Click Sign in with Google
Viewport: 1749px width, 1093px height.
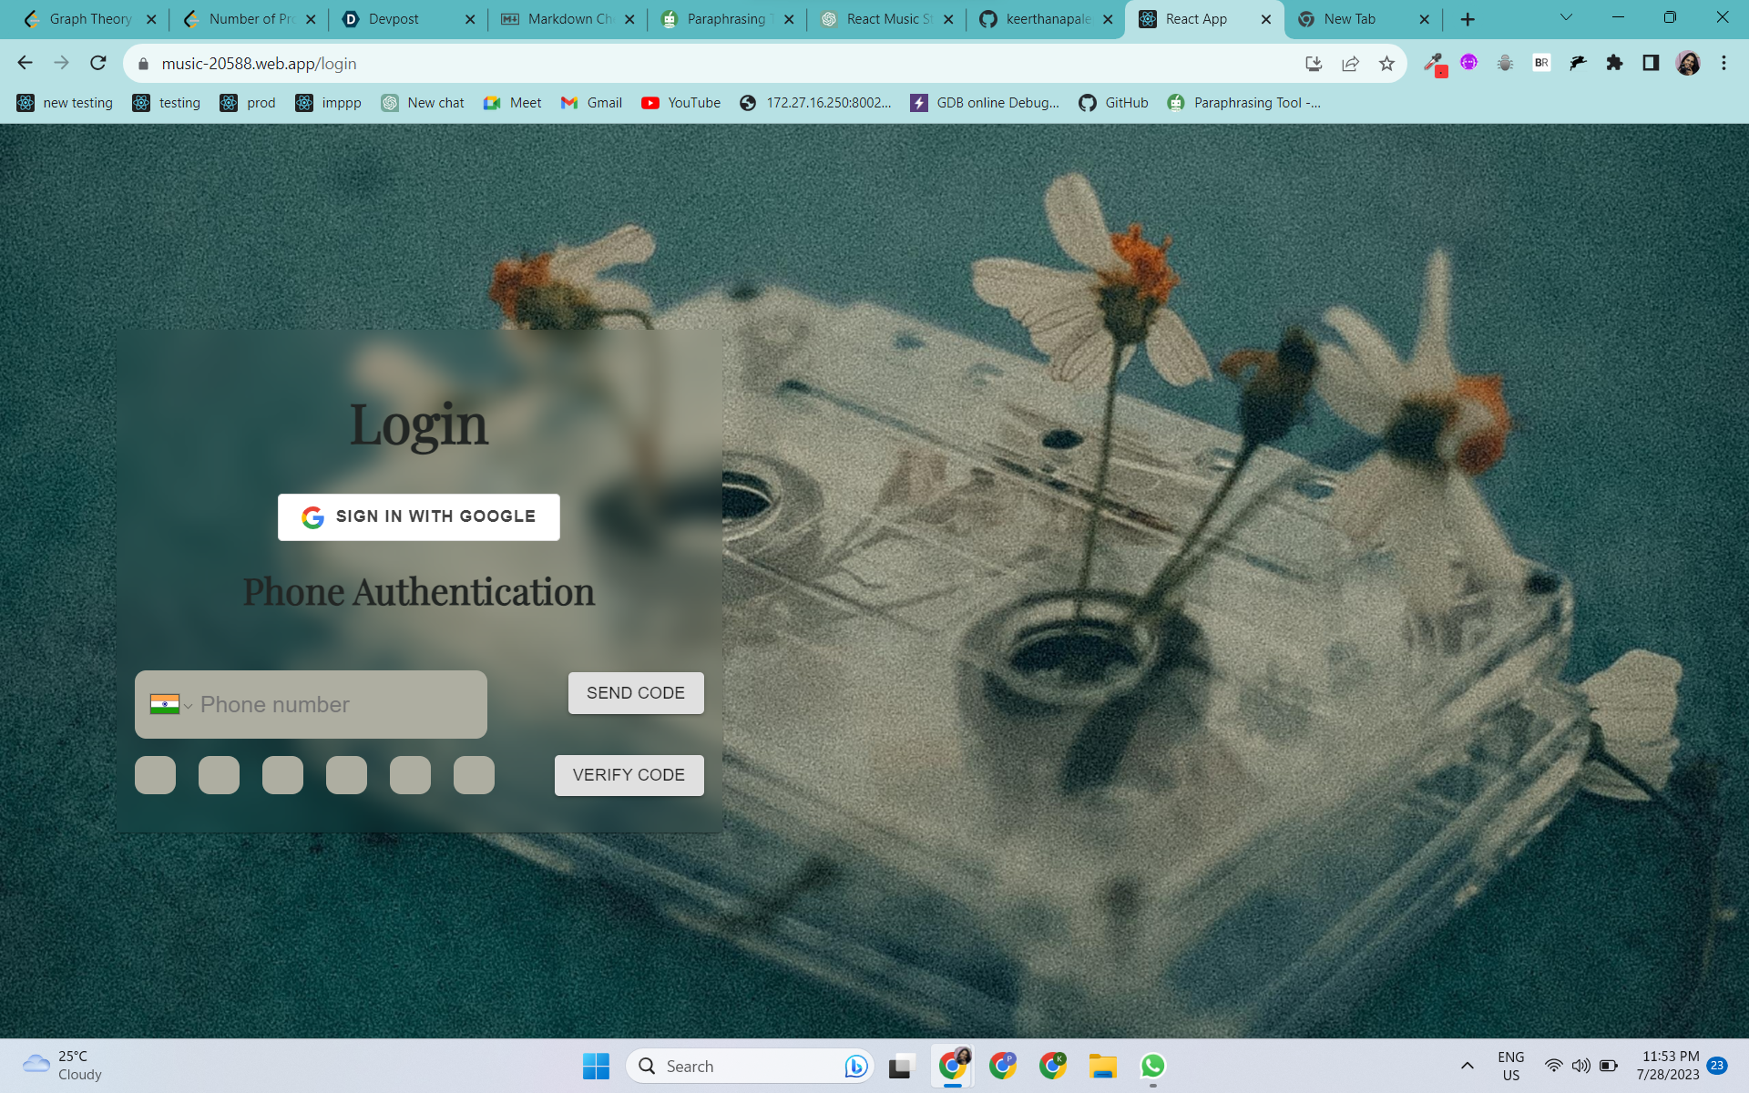point(419,516)
